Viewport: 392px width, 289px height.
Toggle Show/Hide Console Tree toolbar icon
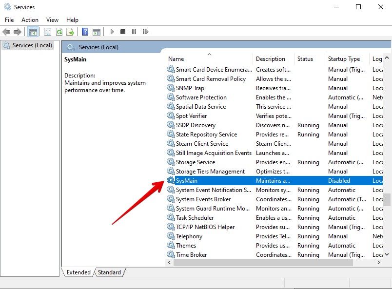33,32
